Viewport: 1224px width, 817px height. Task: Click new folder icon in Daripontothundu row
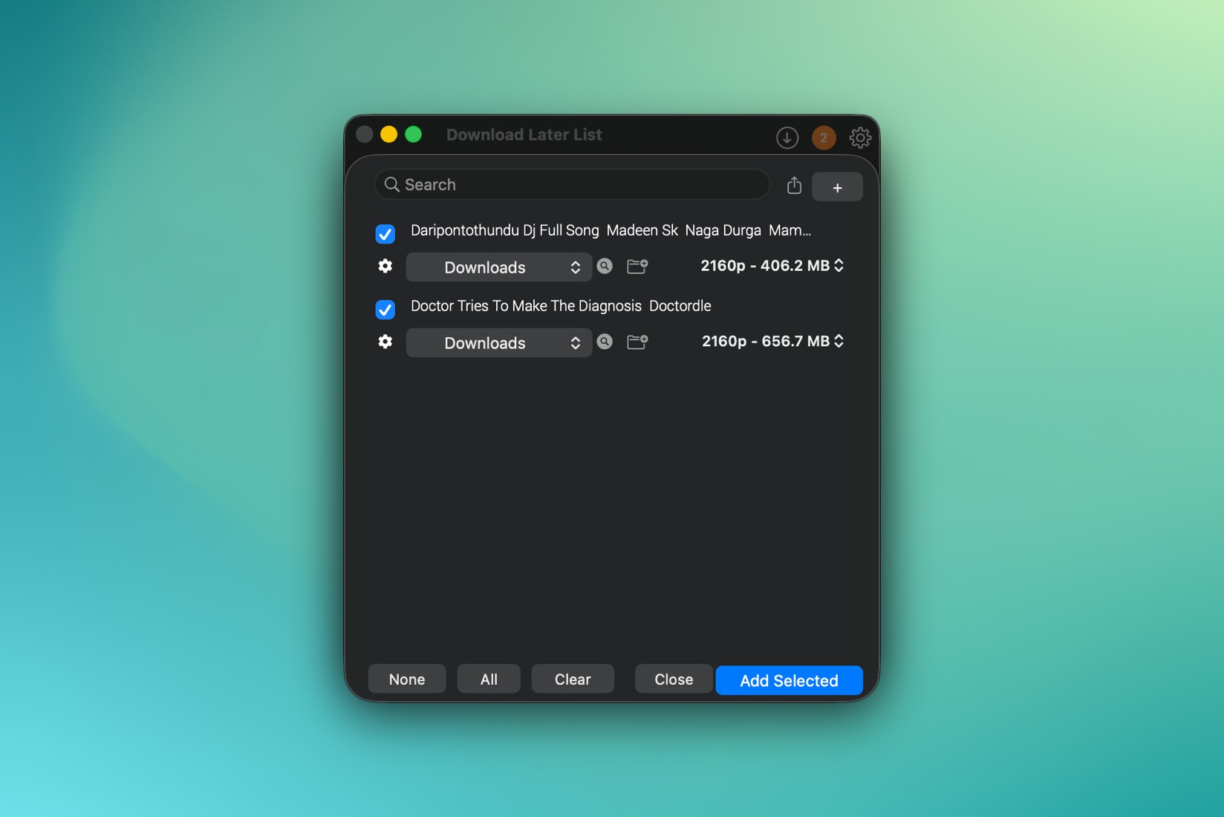click(637, 266)
